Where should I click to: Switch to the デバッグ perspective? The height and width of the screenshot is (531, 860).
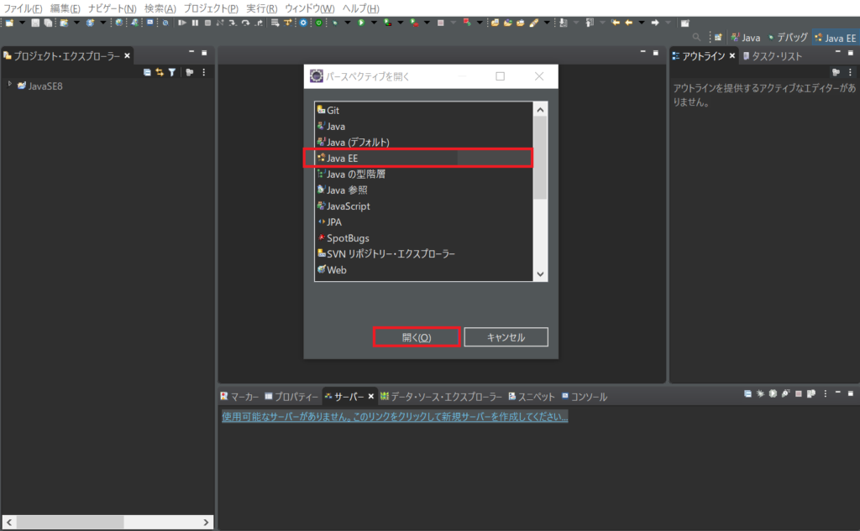pos(788,38)
